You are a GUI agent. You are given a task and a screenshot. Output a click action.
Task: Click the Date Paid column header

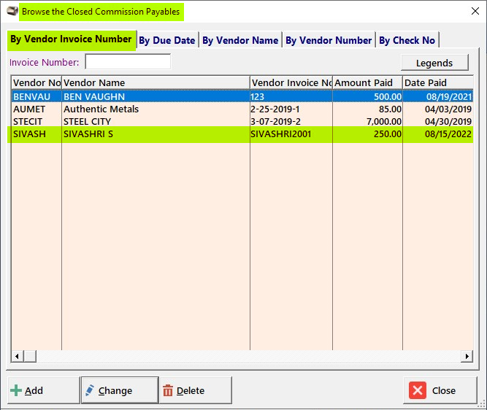[436, 82]
